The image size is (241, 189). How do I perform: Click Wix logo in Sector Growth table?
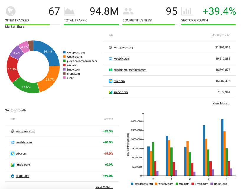click(x=12, y=153)
